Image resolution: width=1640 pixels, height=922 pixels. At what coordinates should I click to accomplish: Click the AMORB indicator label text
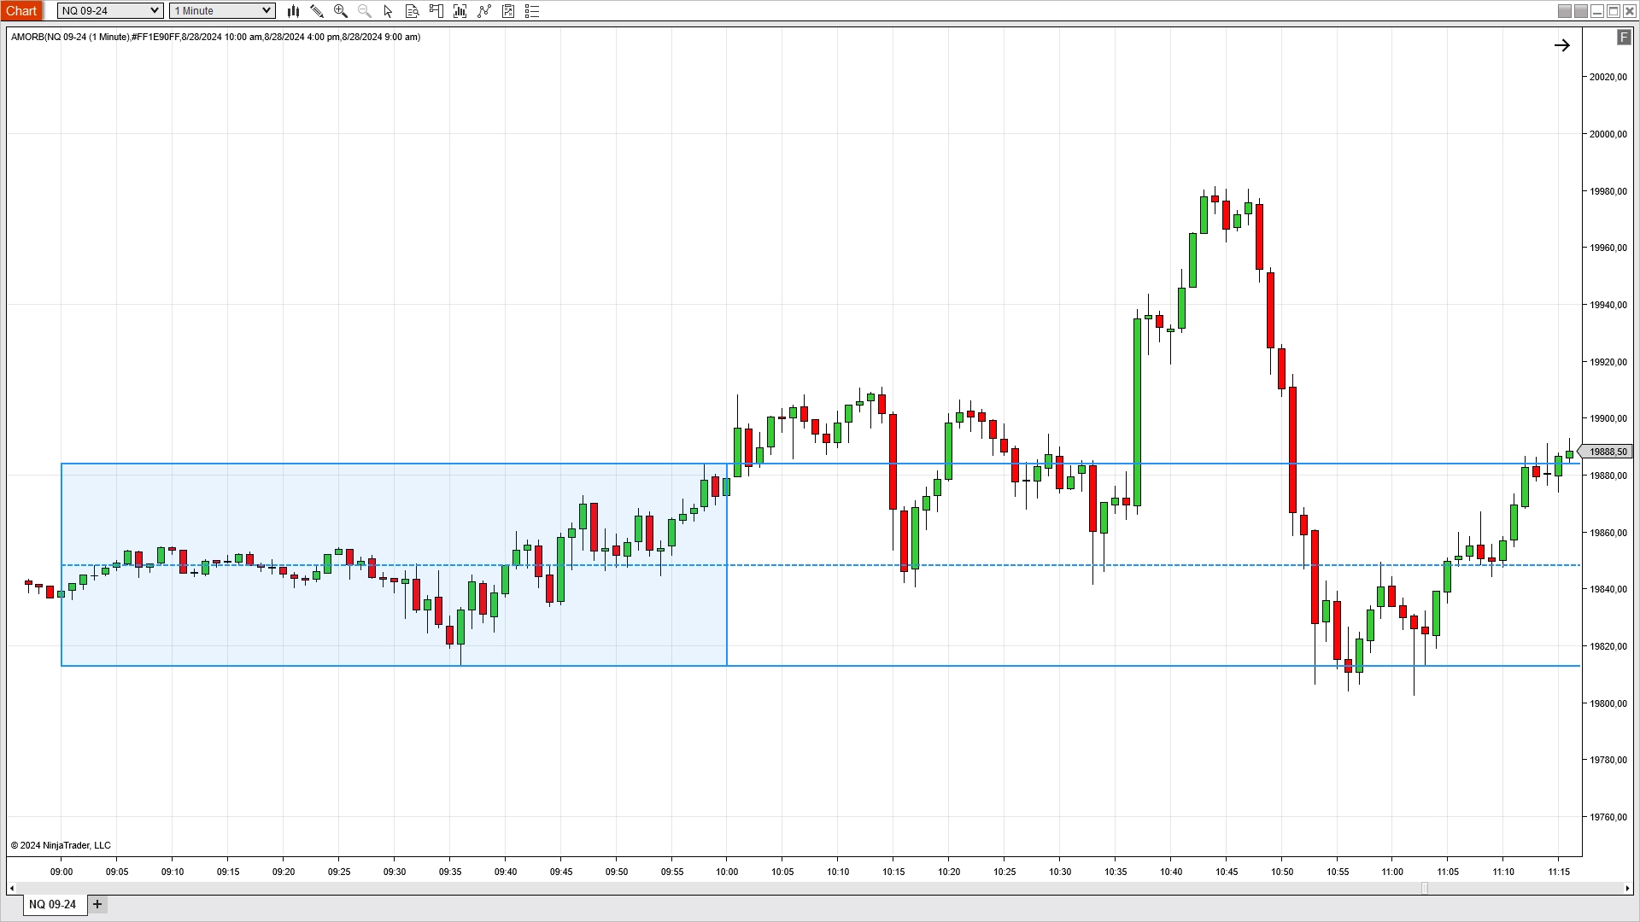click(x=215, y=37)
